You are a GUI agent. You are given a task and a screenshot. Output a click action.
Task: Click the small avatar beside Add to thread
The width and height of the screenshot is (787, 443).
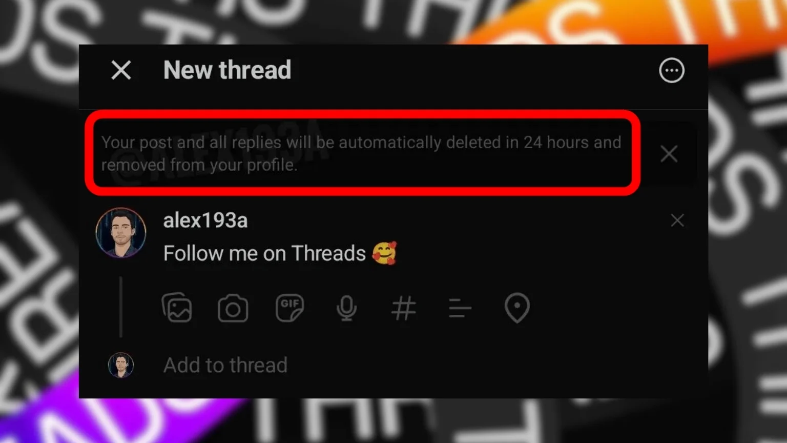tap(121, 365)
